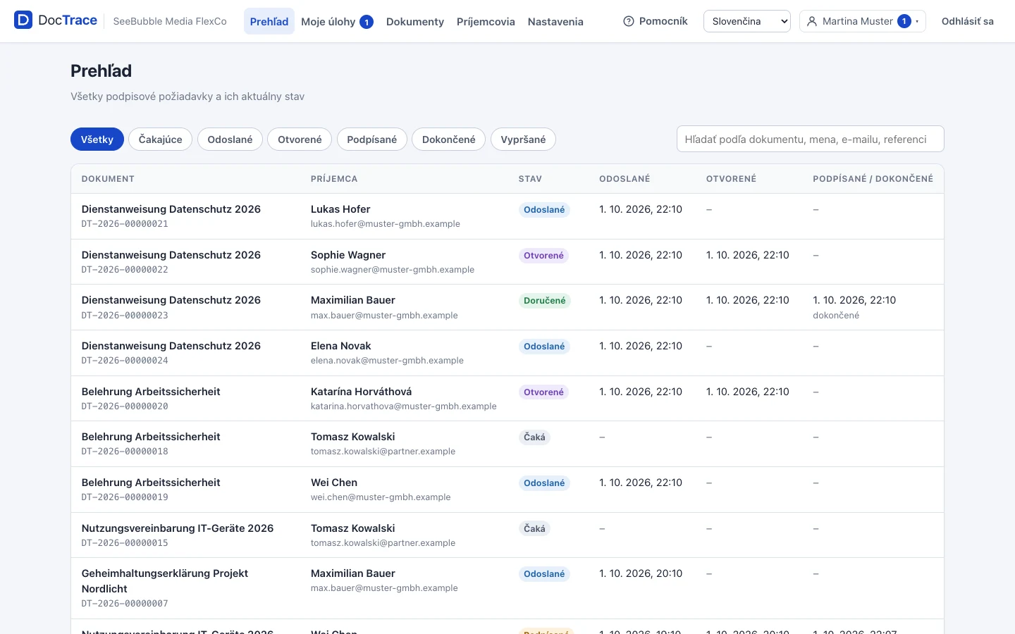Click the Doručené status badge for Maximilian Bauer

545,301
